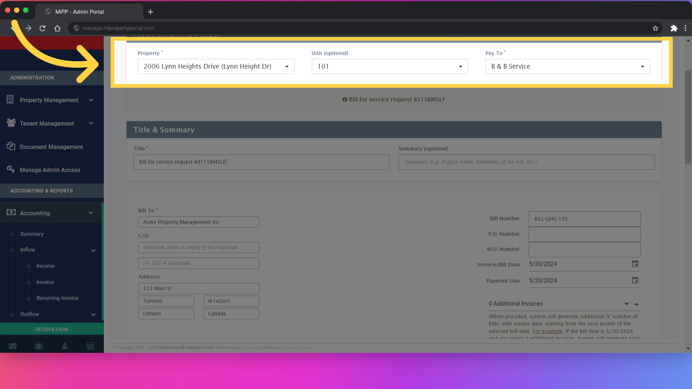Click the Manage Admin Access key icon
The image size is (692, 389).
click(x=10, y=169)
